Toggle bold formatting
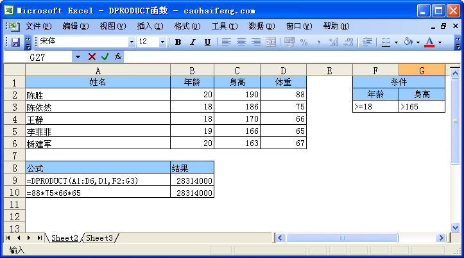Viewport: 464px width, 258px height. click(178, 42)
